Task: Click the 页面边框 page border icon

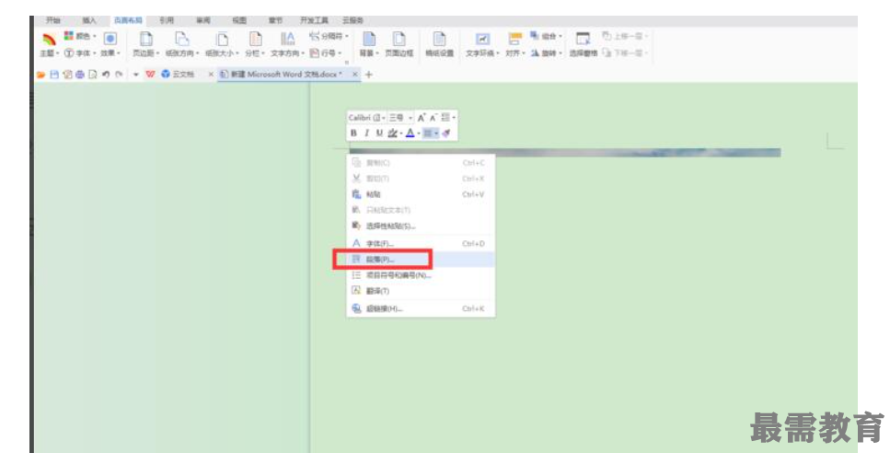Action: (399, 39)
